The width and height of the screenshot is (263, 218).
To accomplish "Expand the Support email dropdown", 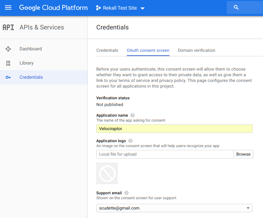I will [x=247, y=208].
